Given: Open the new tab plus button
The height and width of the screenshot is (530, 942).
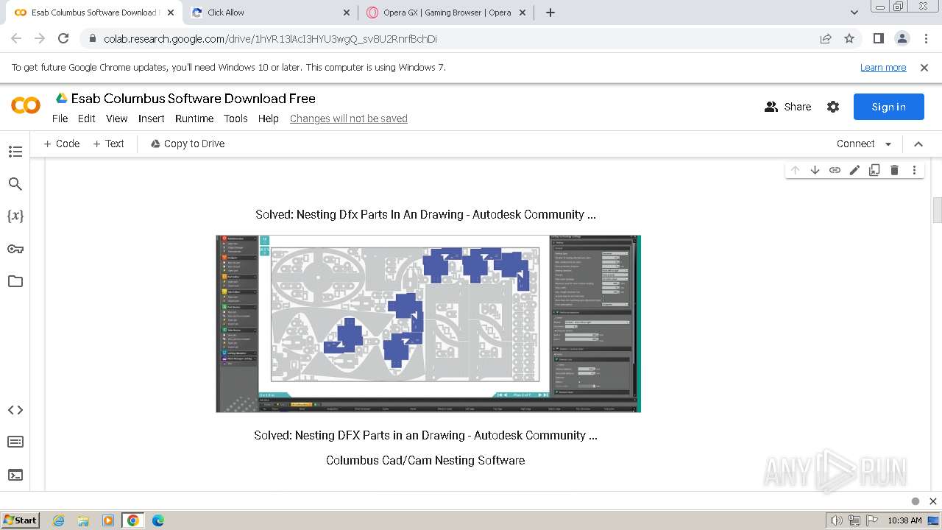Looking at the screenshot, I should coord(550,12).
